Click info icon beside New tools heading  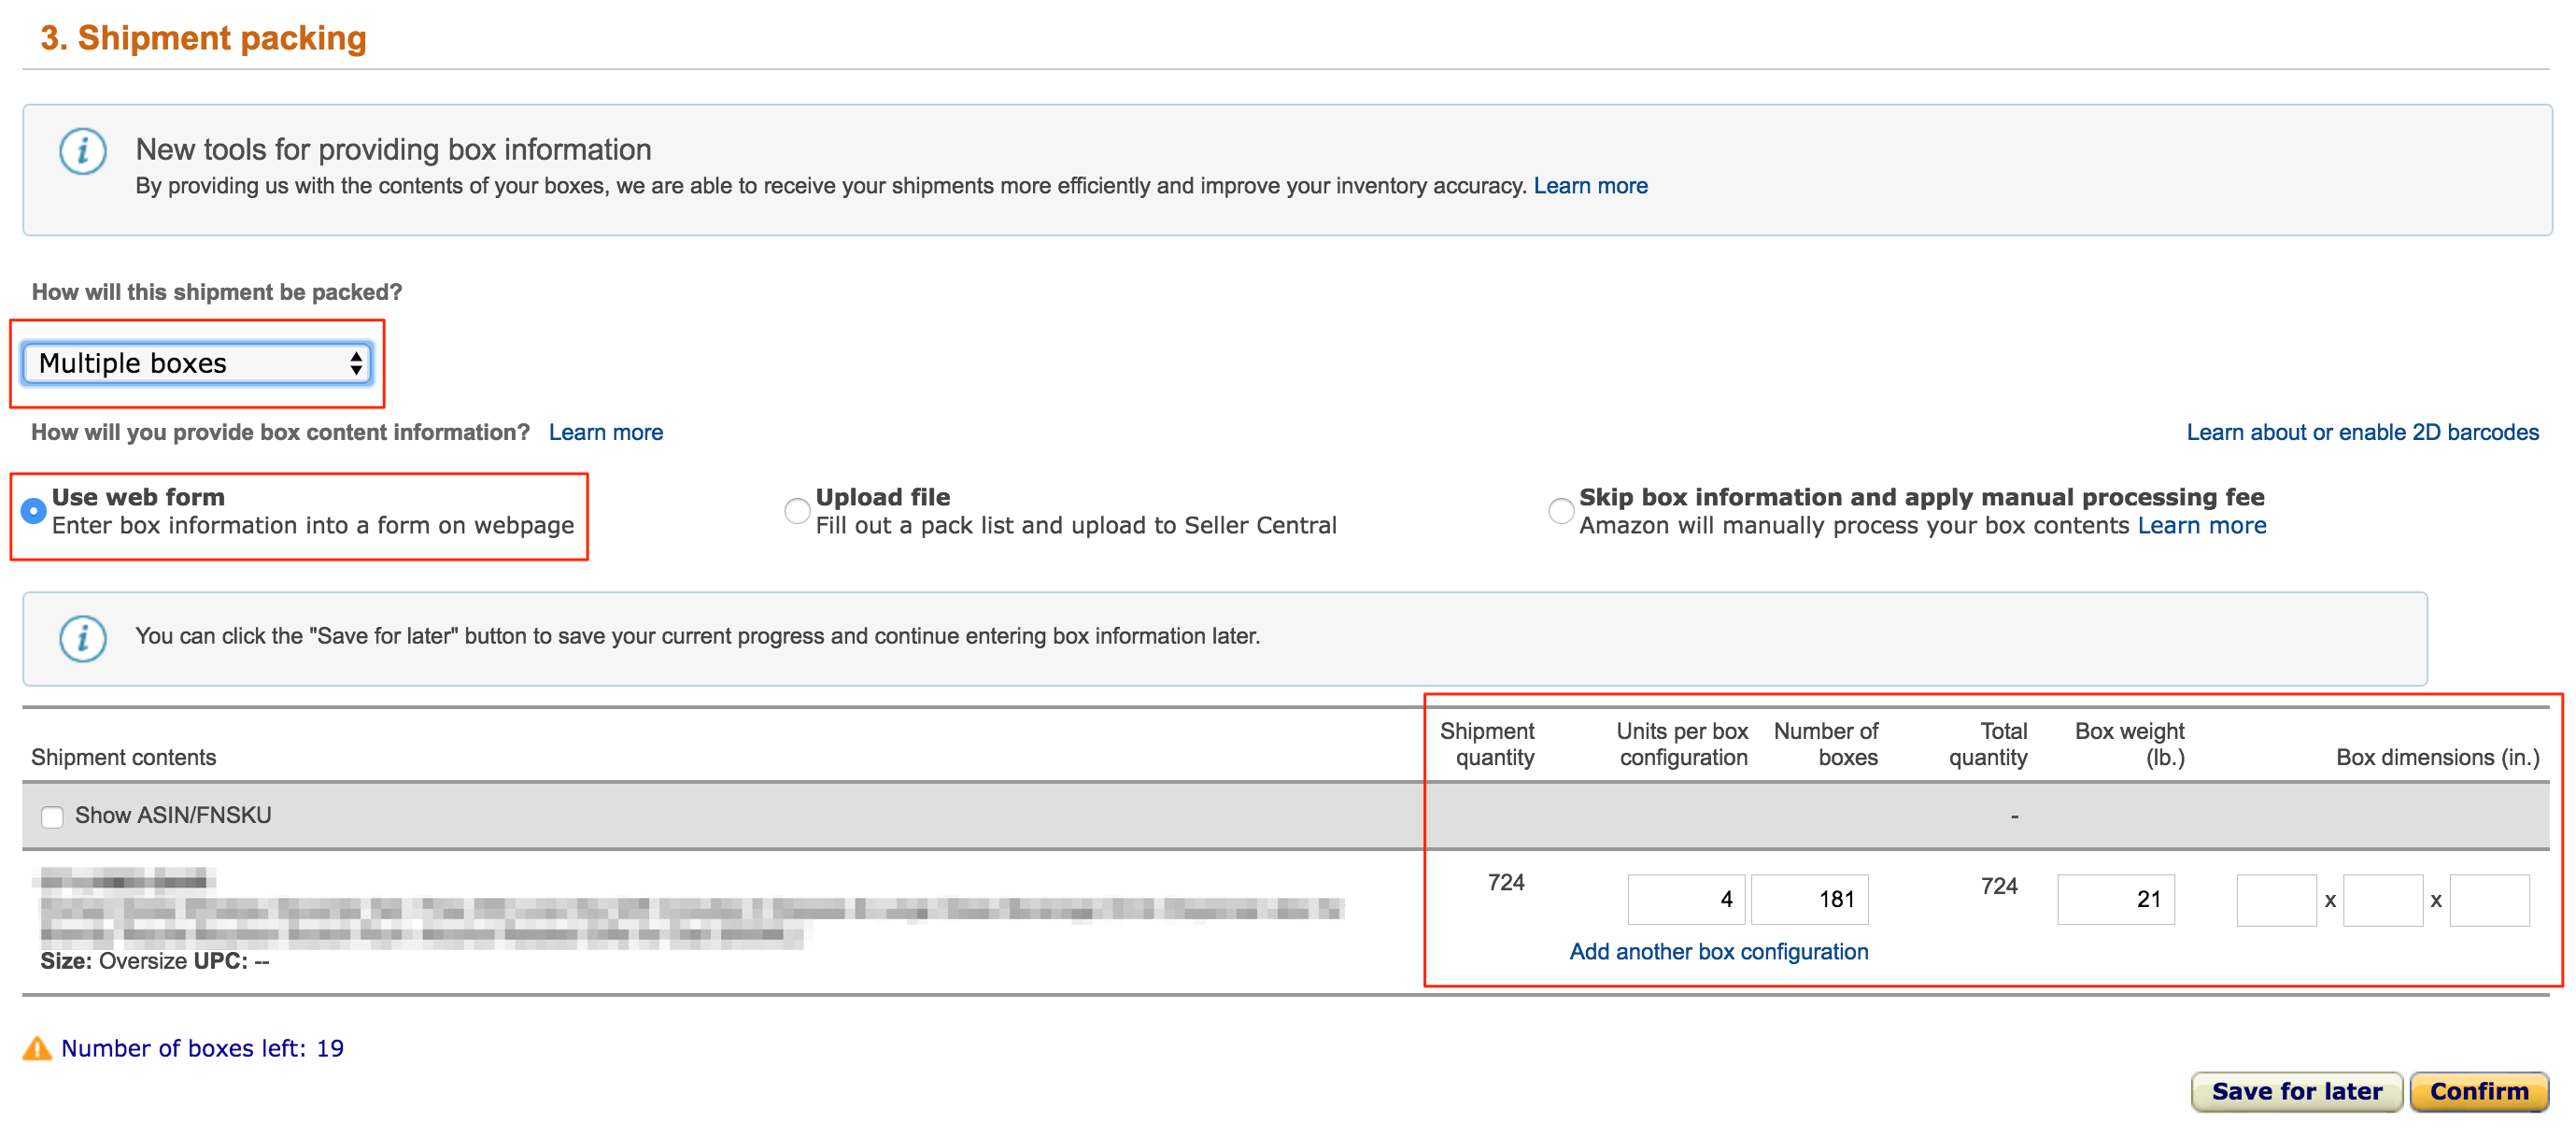point(82,152)
